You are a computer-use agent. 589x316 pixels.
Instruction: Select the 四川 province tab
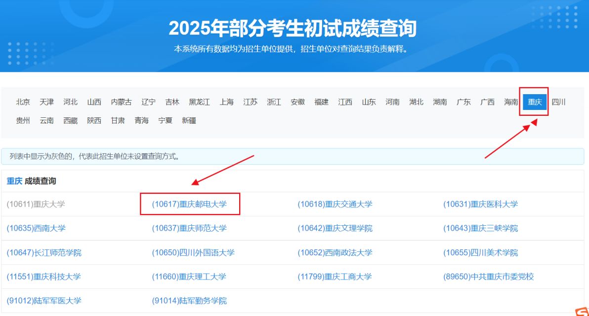(x=558, y=102)
